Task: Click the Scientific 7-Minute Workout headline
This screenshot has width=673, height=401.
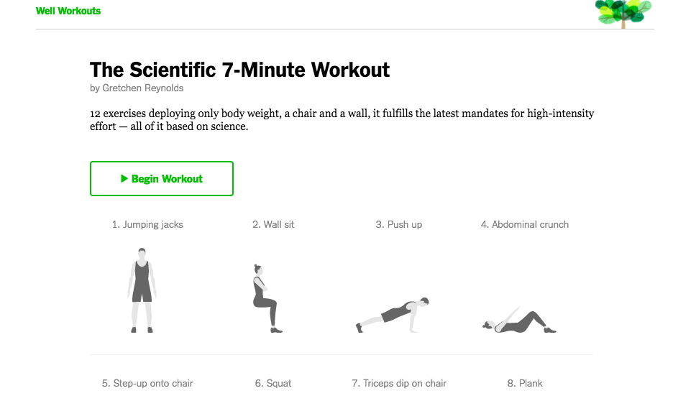Action: coord(239,70)
